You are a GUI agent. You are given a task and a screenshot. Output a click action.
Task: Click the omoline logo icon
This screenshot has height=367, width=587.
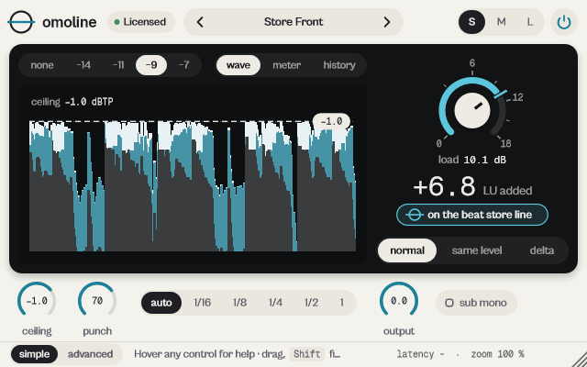21,22
